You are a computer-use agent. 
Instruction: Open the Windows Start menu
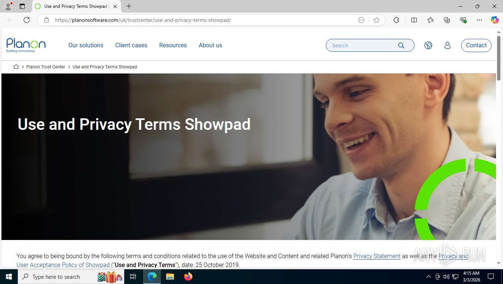9,277
